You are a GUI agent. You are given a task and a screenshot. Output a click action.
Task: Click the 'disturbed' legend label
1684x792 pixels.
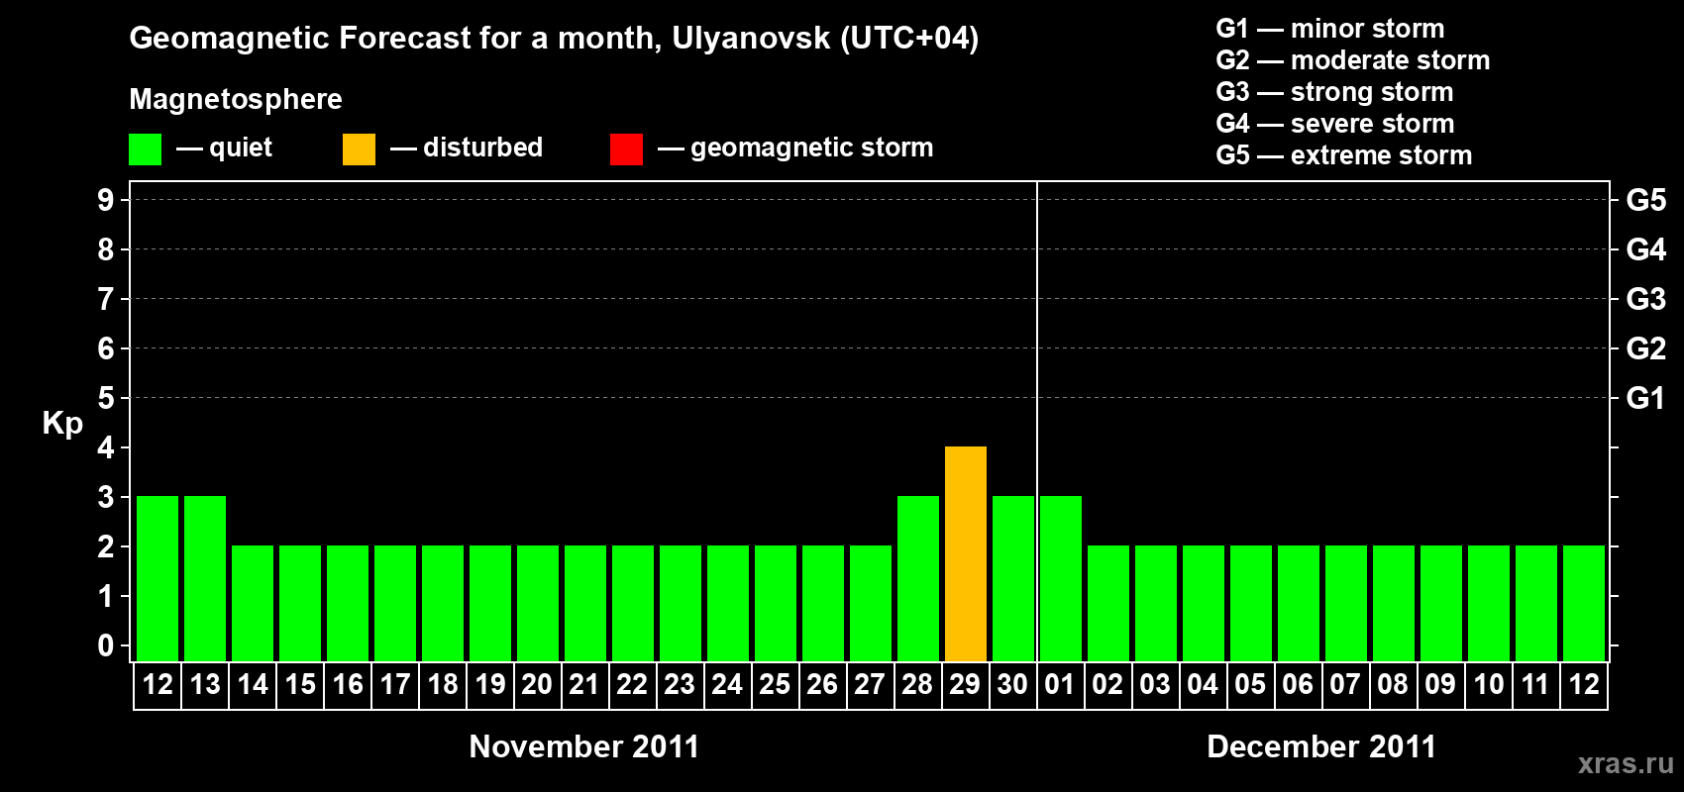point(482,148)
